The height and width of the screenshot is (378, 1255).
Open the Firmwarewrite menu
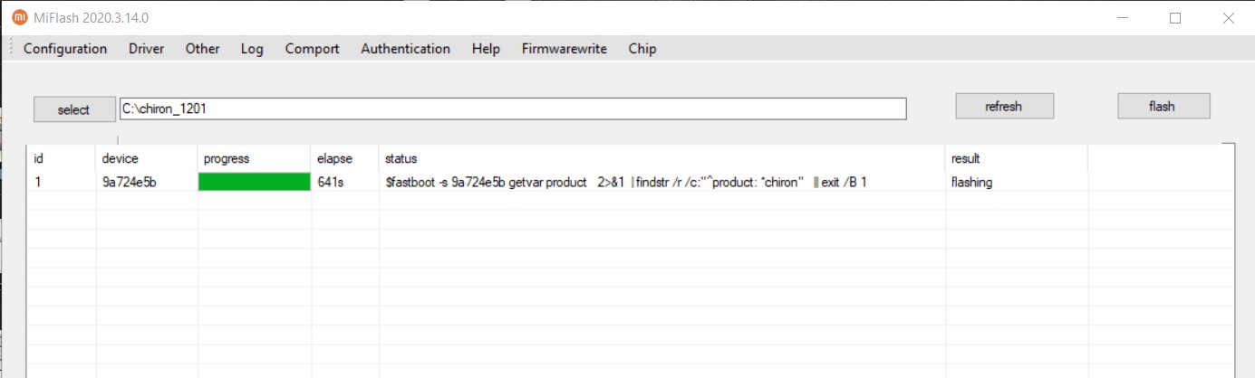click(x=564, y=49)
